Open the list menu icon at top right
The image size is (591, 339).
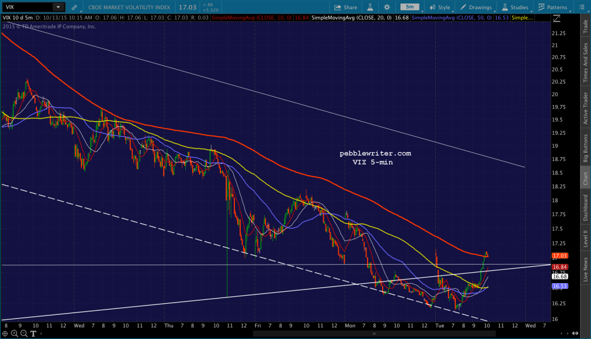pyautogui.click(x=581, y=7)
